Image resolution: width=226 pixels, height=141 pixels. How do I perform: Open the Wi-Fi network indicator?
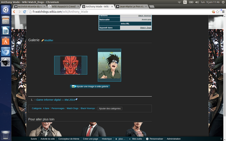(179, 2)
